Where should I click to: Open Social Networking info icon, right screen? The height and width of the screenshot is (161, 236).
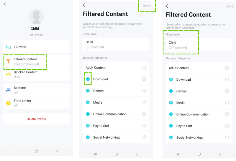[x=227, y=137]
